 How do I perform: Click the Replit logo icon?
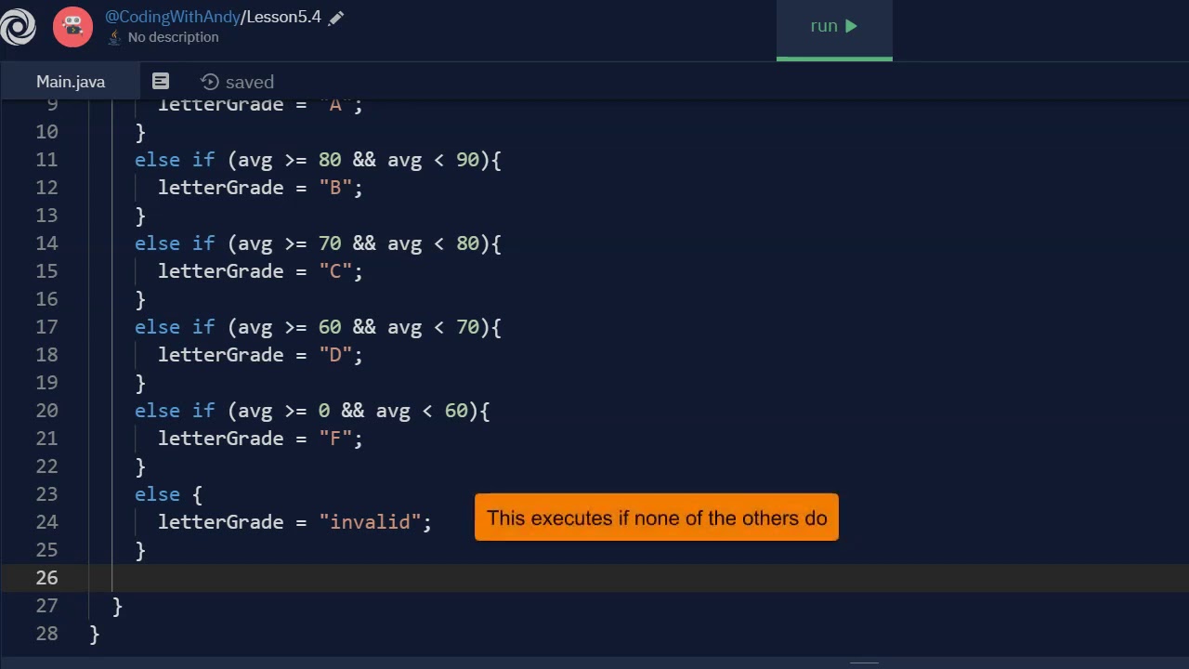tap(18, 26)
